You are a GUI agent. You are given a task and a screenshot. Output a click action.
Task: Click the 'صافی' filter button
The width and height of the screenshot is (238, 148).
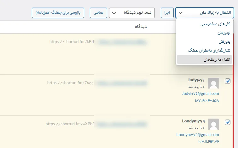pyautogui.click(x=98, y=13)
